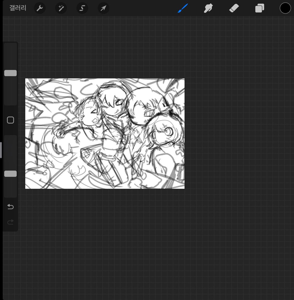Image resolution: width=294 pixels, height=300 pixels.
Task: Open eraser brush options by re-tapping Eraser
Action: [234, 8]
